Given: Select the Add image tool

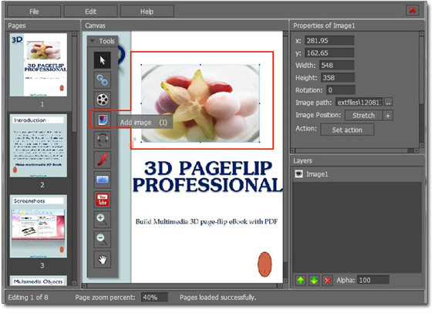Looking at the screenshot, I should point(103,119).
